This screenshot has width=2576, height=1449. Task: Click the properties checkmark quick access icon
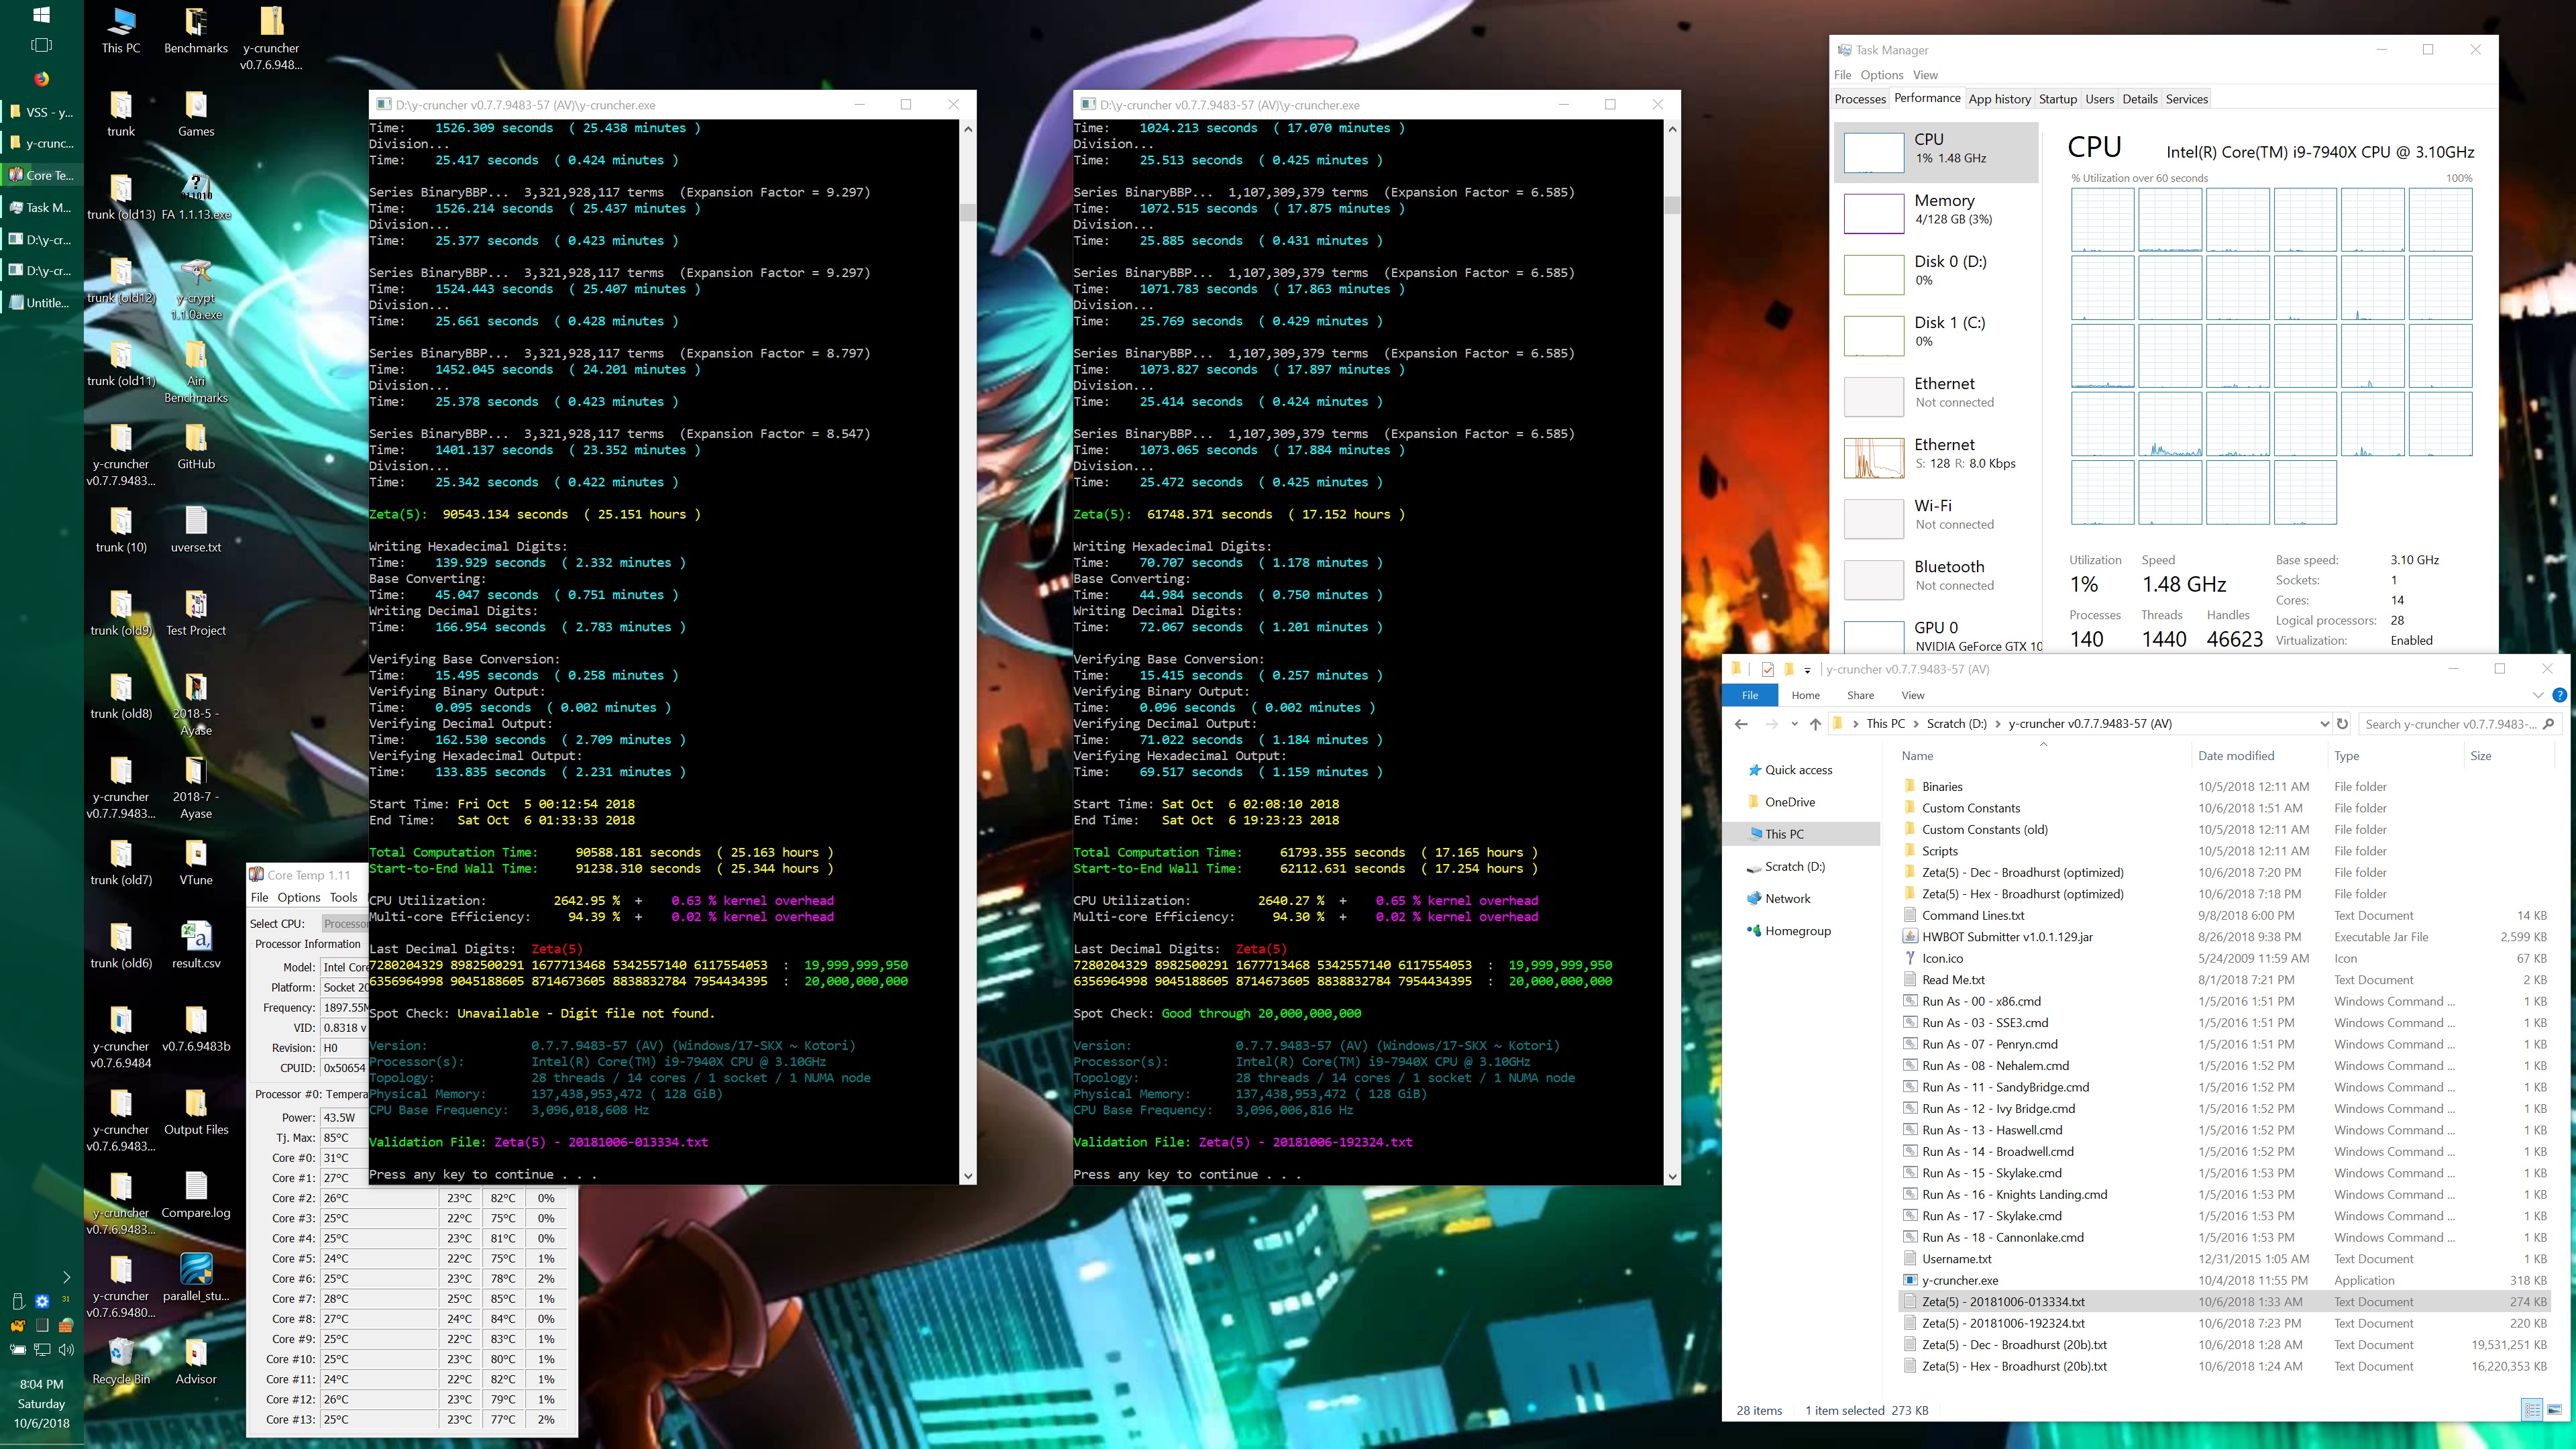(1768, 669)
